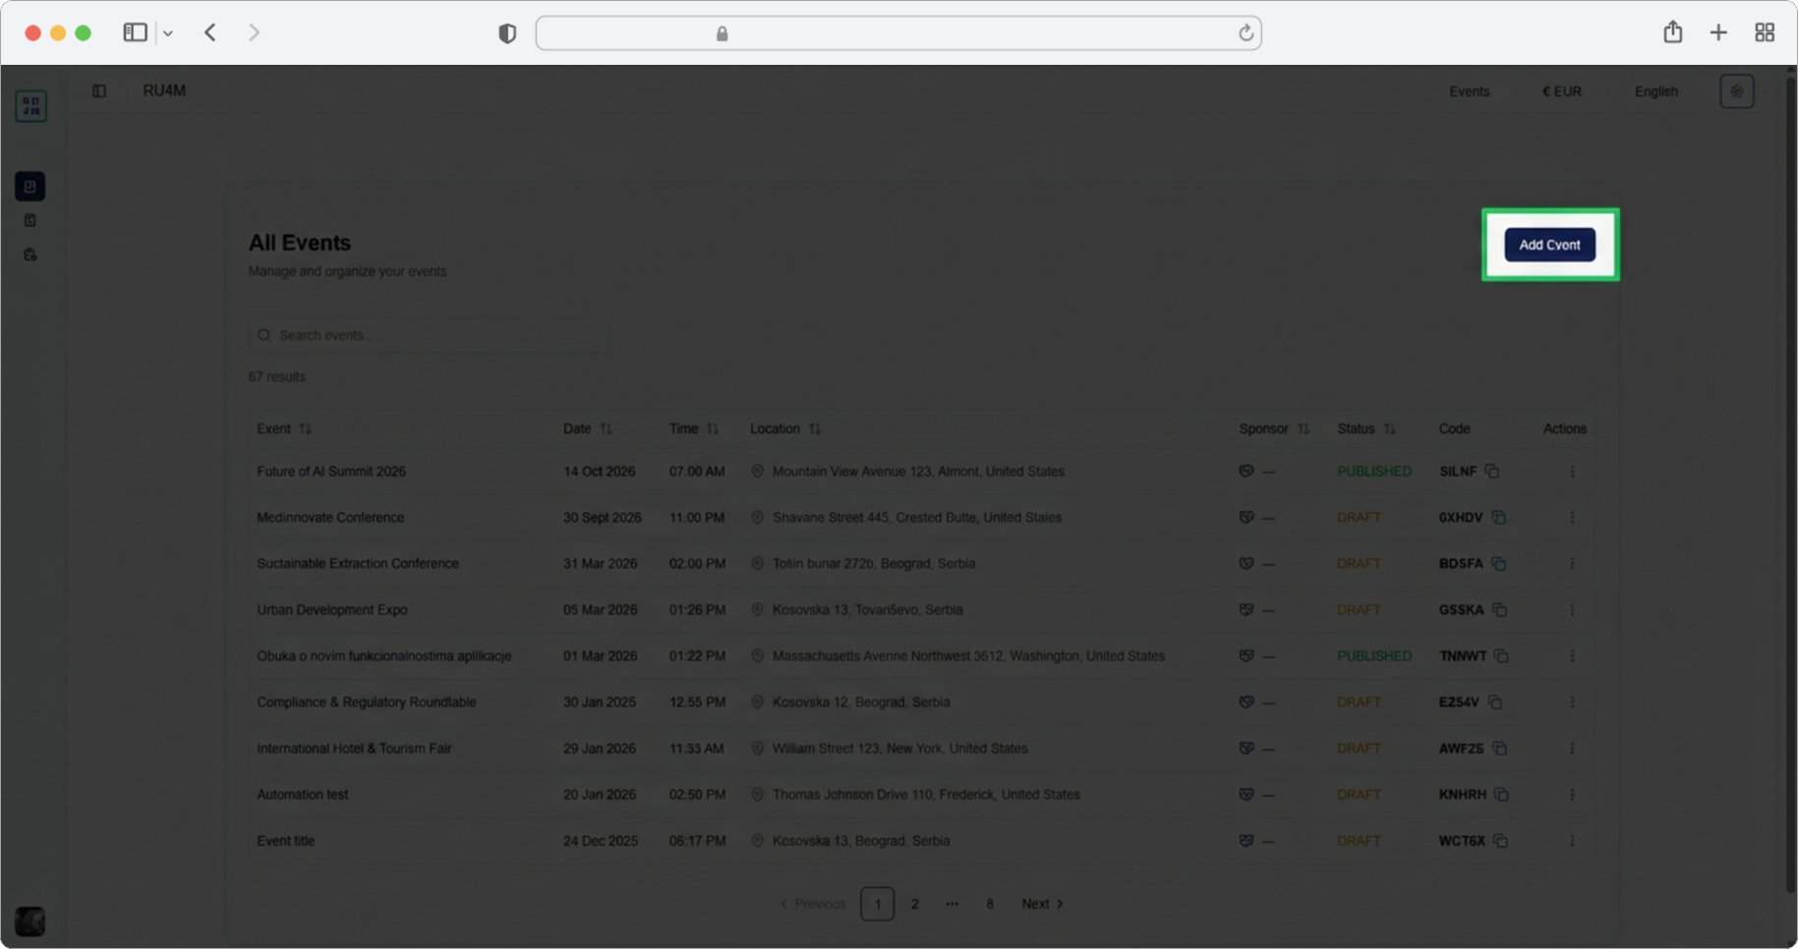Click the user avatar at sidebar bottom

pyautogui.click(x=30, y=921)
